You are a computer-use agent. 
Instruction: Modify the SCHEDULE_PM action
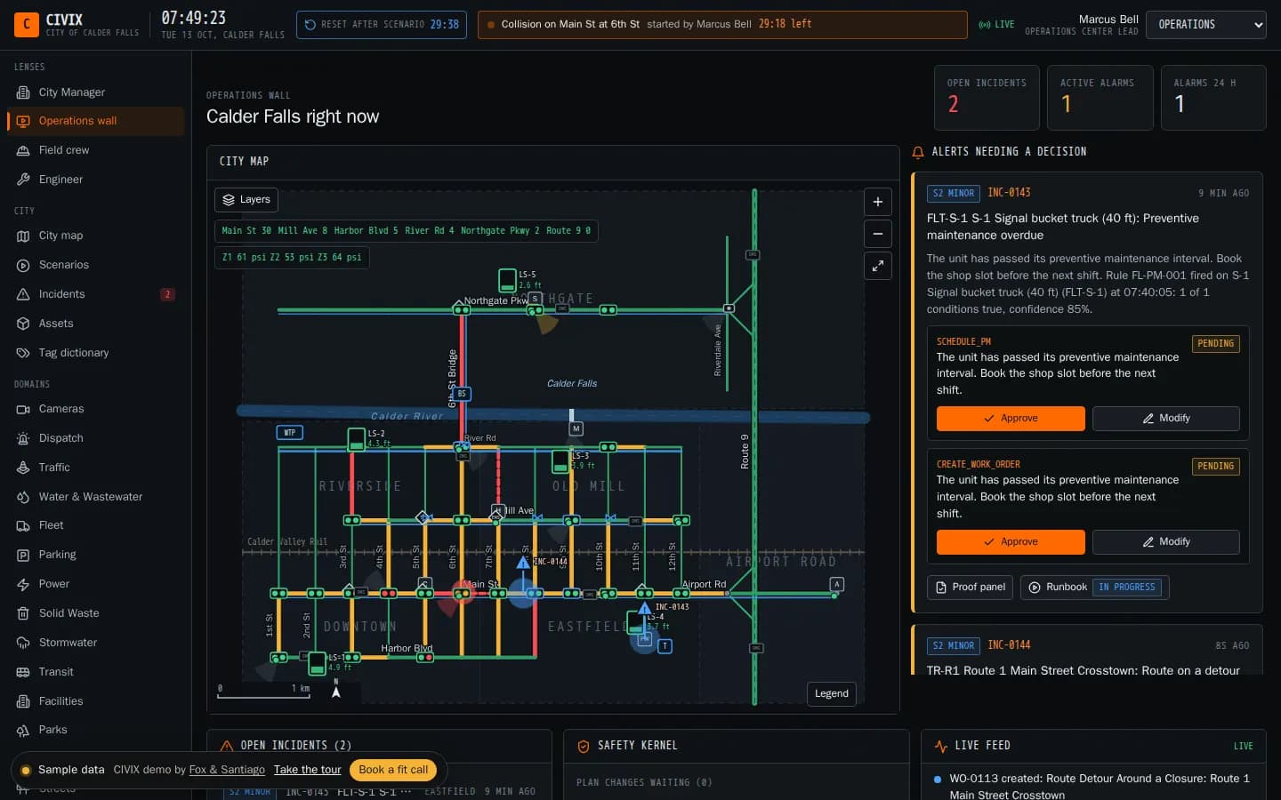1166,419
